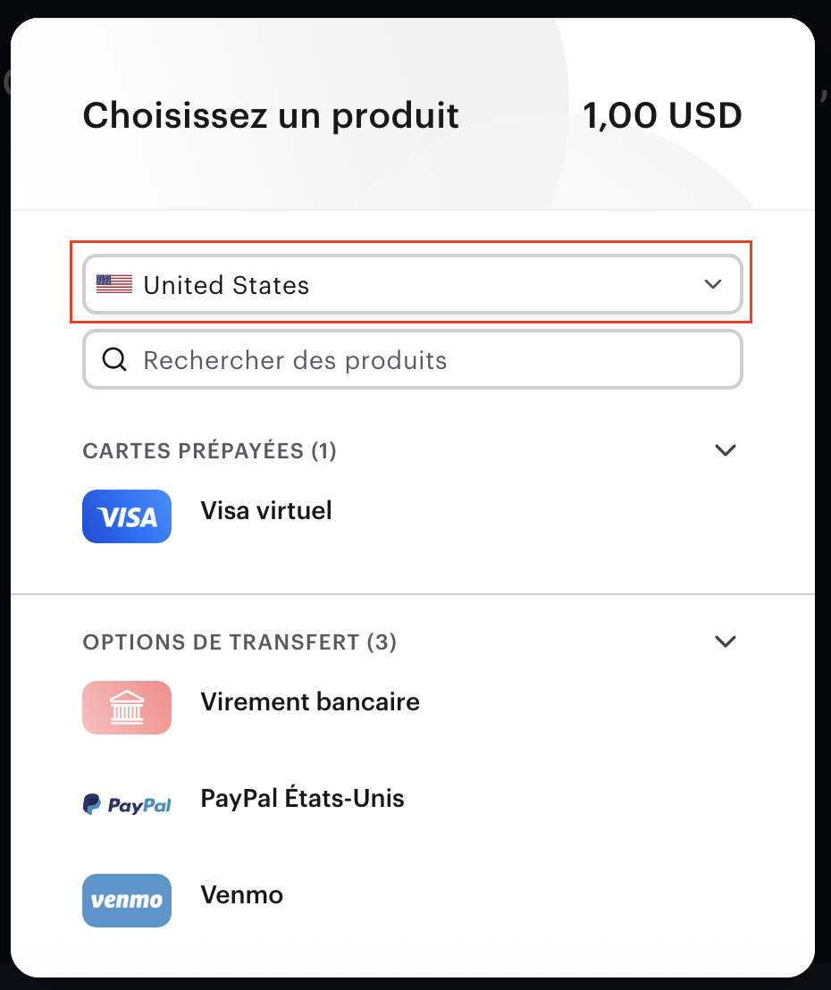Collapse the Options de Transfert chevron

coord(726,642)
